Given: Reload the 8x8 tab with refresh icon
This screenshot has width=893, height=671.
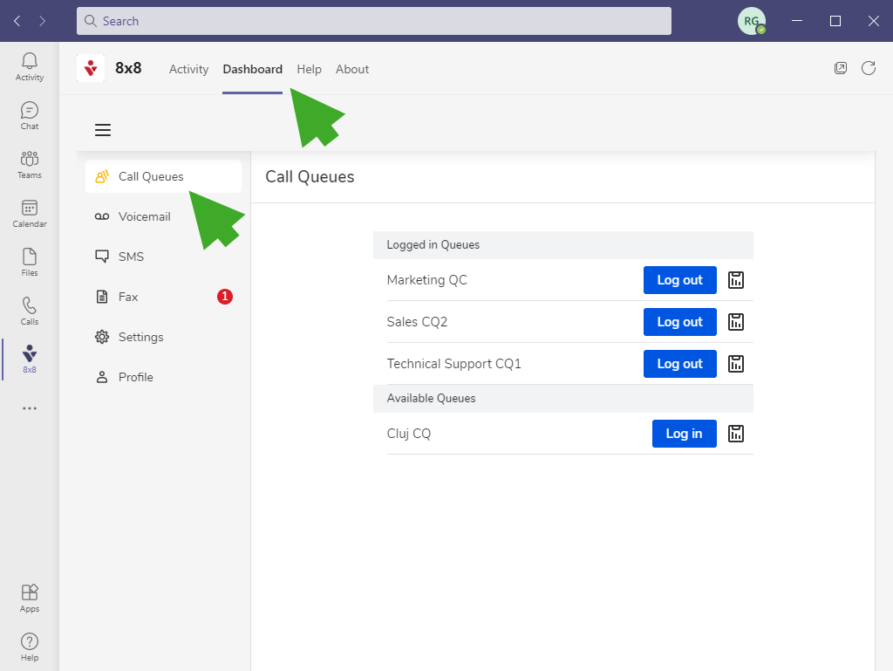Looking at the screenshot, I should point(869,68).
